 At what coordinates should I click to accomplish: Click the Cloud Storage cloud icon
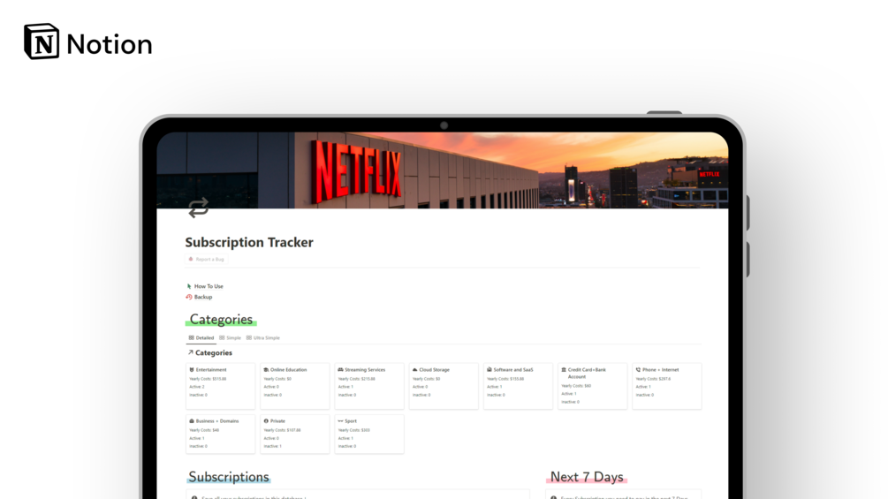414,369
